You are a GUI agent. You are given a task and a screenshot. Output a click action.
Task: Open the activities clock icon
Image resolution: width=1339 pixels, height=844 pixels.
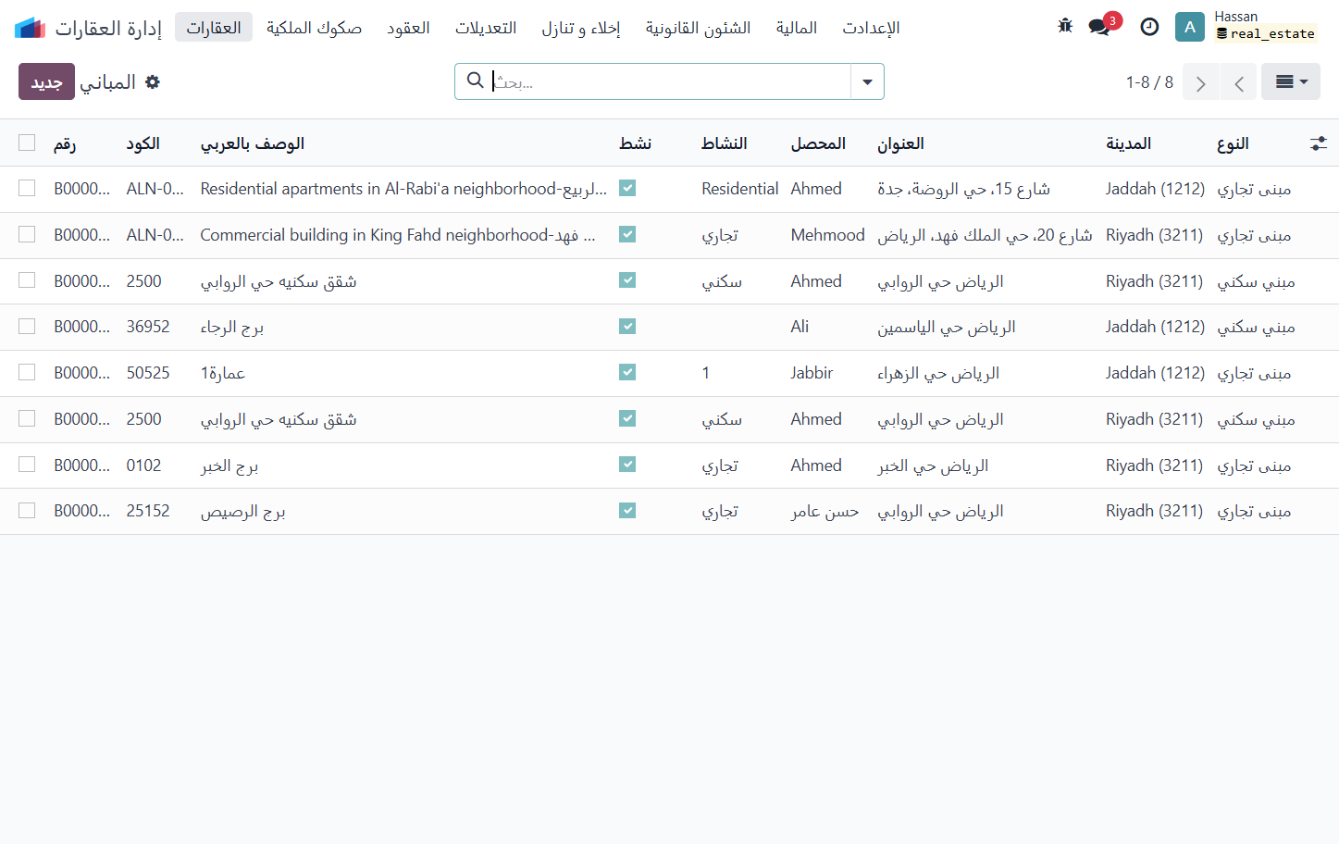[x=1149, y=27]
